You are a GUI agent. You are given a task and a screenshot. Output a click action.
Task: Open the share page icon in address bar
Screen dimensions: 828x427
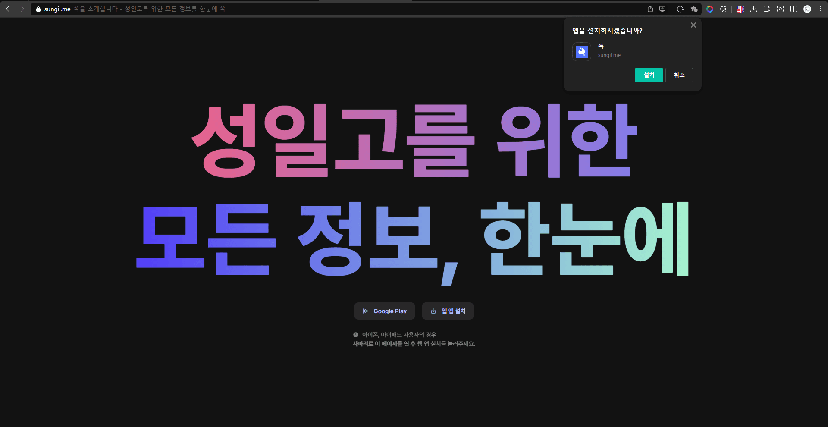650,9
